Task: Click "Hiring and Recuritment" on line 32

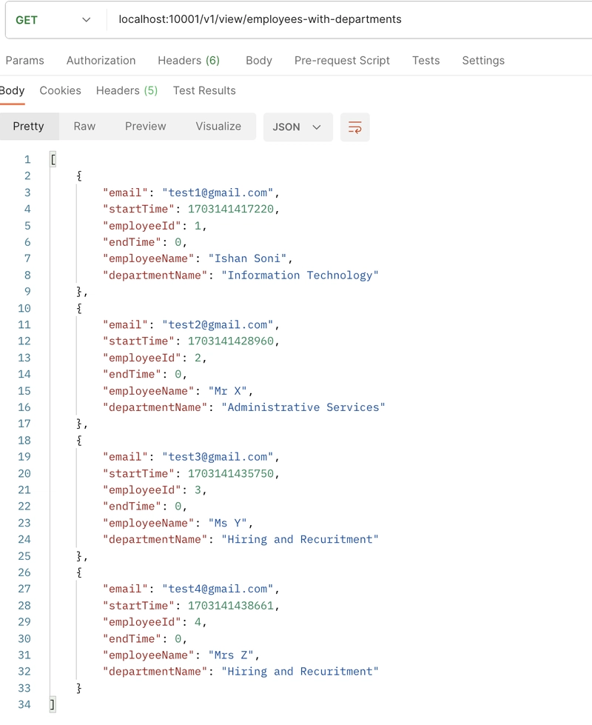Action: tap(300, 672)
